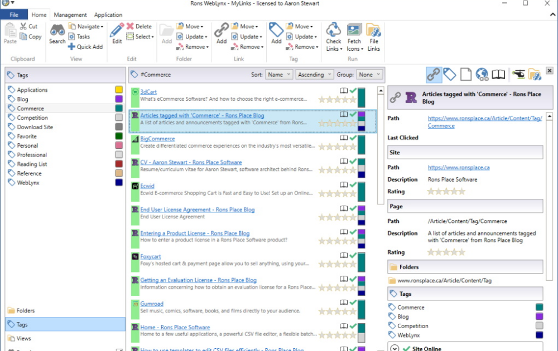Switch to Views navigation pane
Image resolution: width=558 pixels, height=351 pixels.
point(65,338)
